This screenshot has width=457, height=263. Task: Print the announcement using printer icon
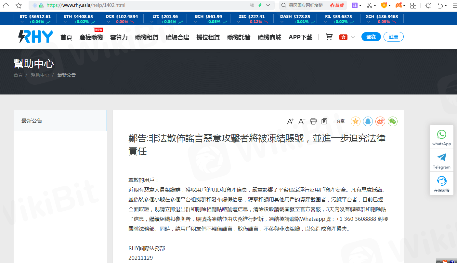click(313, 121)
